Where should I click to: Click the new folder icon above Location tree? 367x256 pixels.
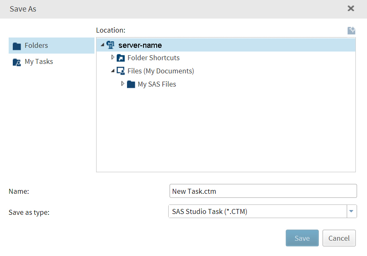[351, 30]
